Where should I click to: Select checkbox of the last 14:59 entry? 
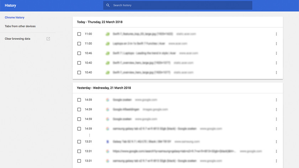click(79, 129)
